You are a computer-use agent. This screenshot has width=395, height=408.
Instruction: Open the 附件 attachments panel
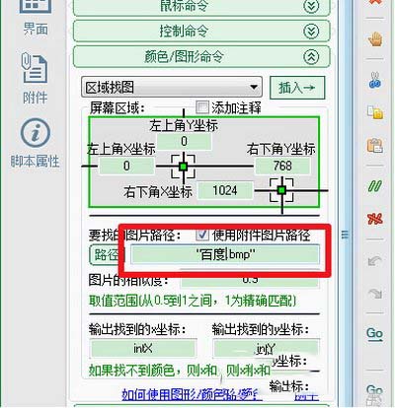pyautogui.click(x=35, y=78)
